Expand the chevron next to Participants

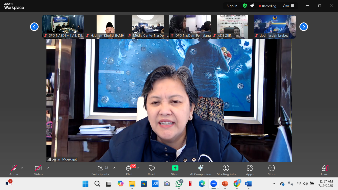point(114,168)
